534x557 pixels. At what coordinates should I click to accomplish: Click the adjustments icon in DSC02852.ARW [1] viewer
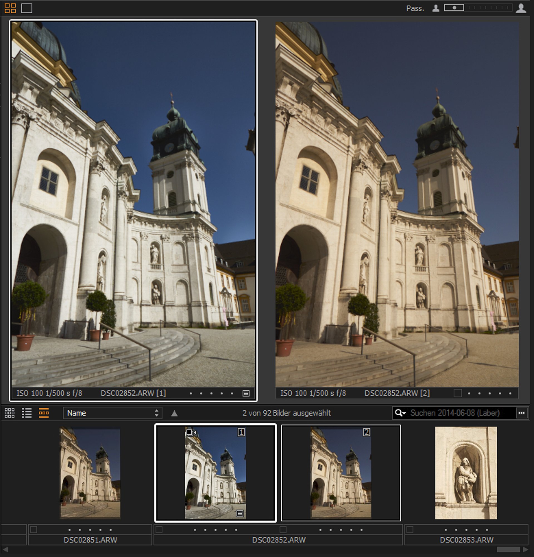coord(246,393)
